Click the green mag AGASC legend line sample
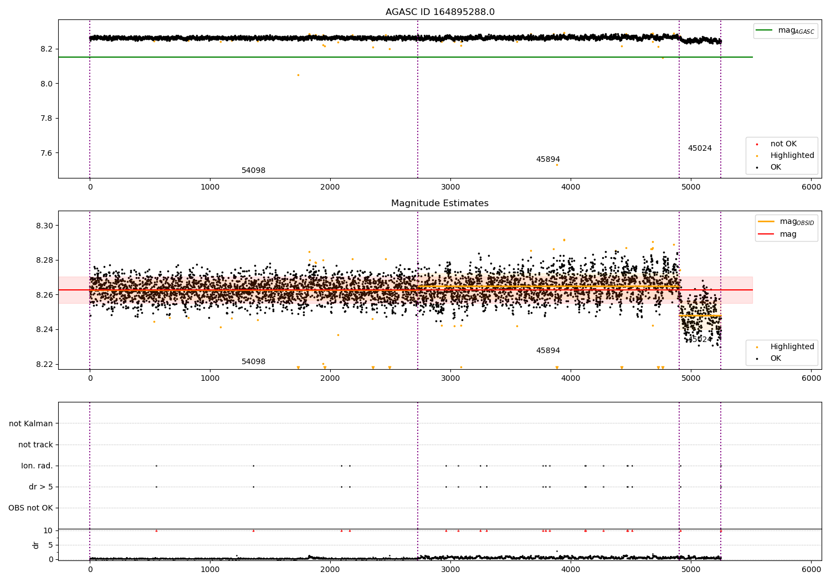 click(765, 30)
